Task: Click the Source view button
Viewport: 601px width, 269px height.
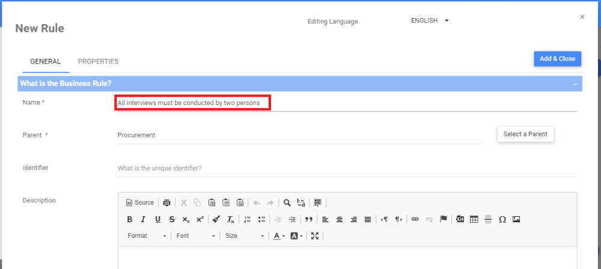Action: [x=140, y=203]
